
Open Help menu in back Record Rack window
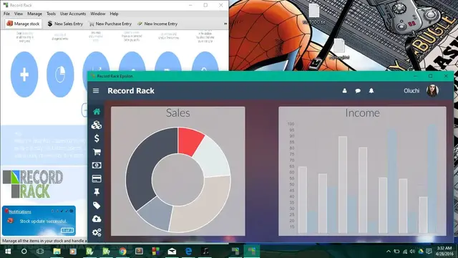(114, 14)
